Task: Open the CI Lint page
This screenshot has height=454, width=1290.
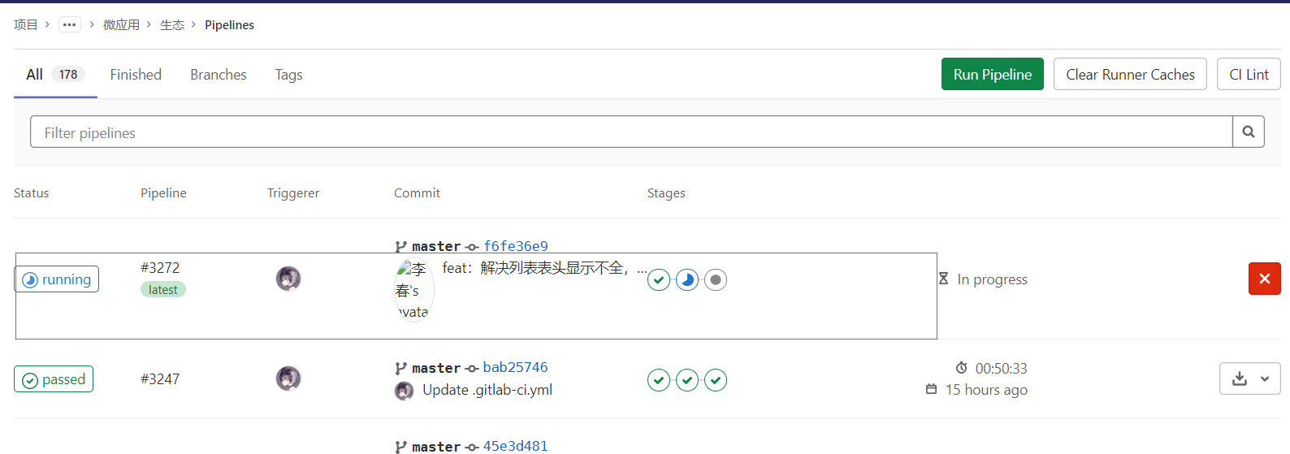Action: click(1249, 75)
